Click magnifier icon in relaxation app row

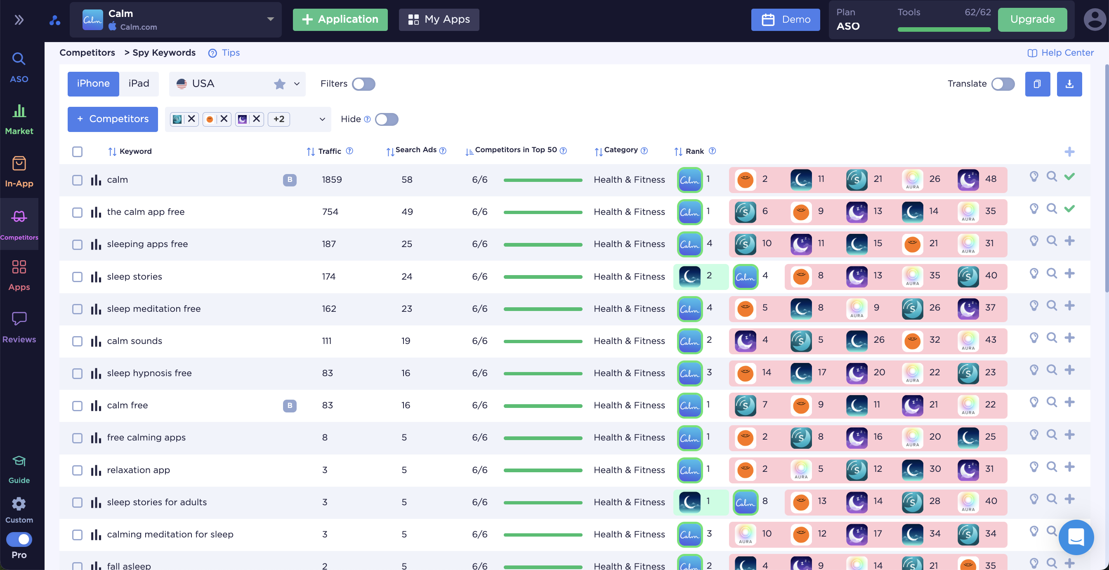[x=1052, y=466]
